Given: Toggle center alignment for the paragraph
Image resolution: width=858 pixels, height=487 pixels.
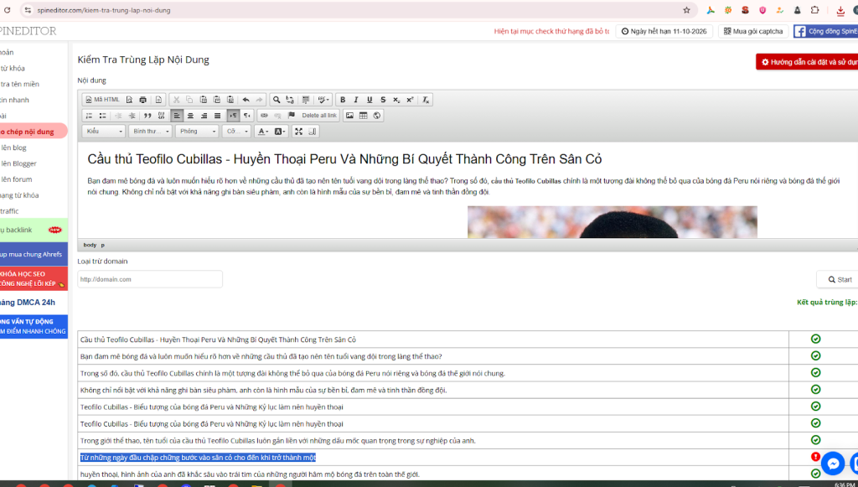Looking at the screenshot, I should 190,116.
